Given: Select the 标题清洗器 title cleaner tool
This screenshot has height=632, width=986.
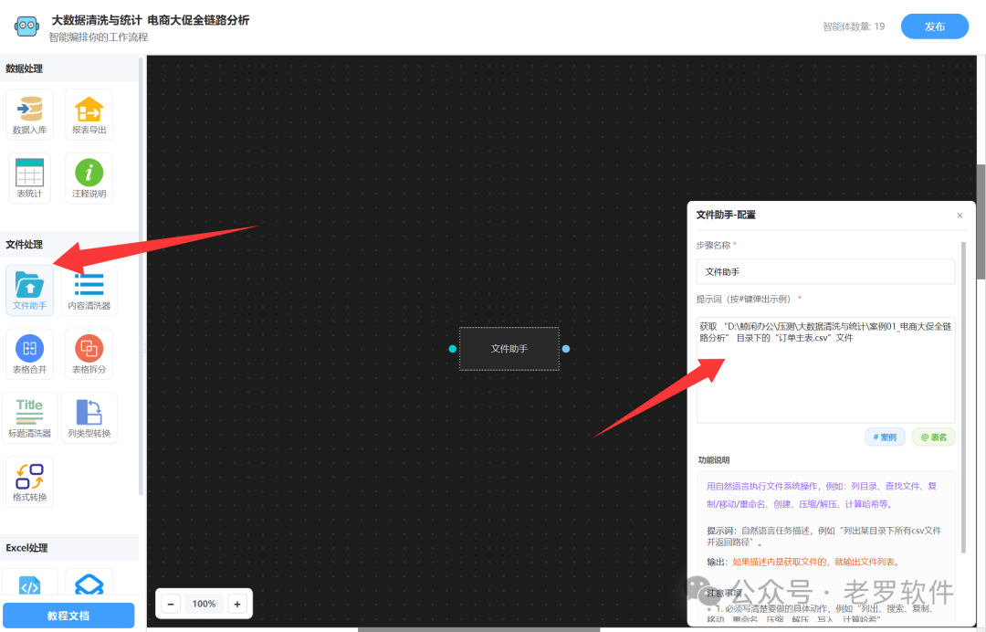Looking at the screenshot, I should (x=29, y=417).
